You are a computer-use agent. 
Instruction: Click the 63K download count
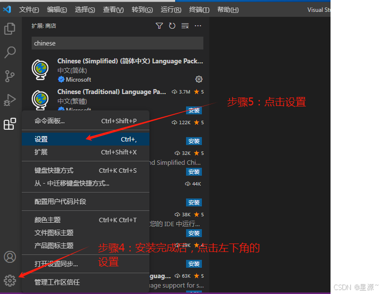(x=186, y=276)
